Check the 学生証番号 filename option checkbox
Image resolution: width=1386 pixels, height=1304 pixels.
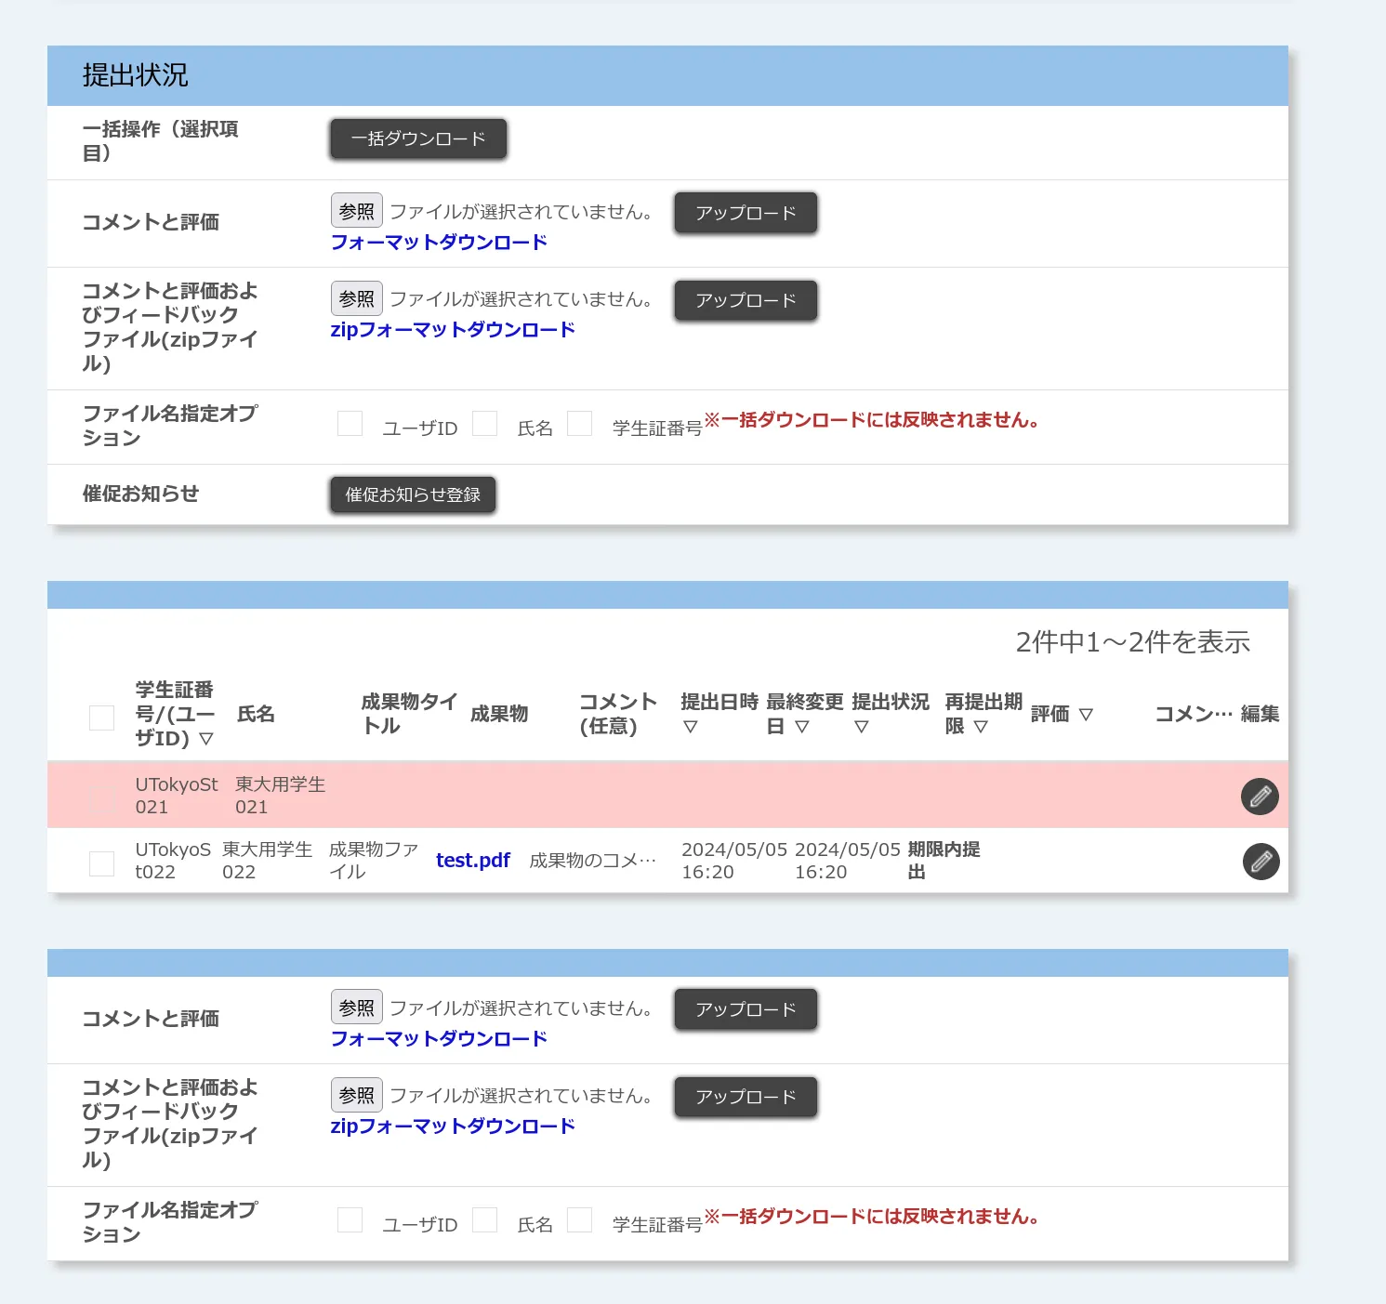580,423
